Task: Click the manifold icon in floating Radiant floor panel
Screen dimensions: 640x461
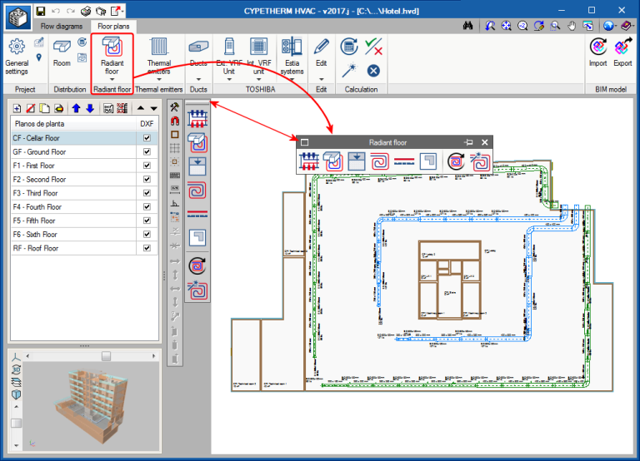Action: coord(309,161)
